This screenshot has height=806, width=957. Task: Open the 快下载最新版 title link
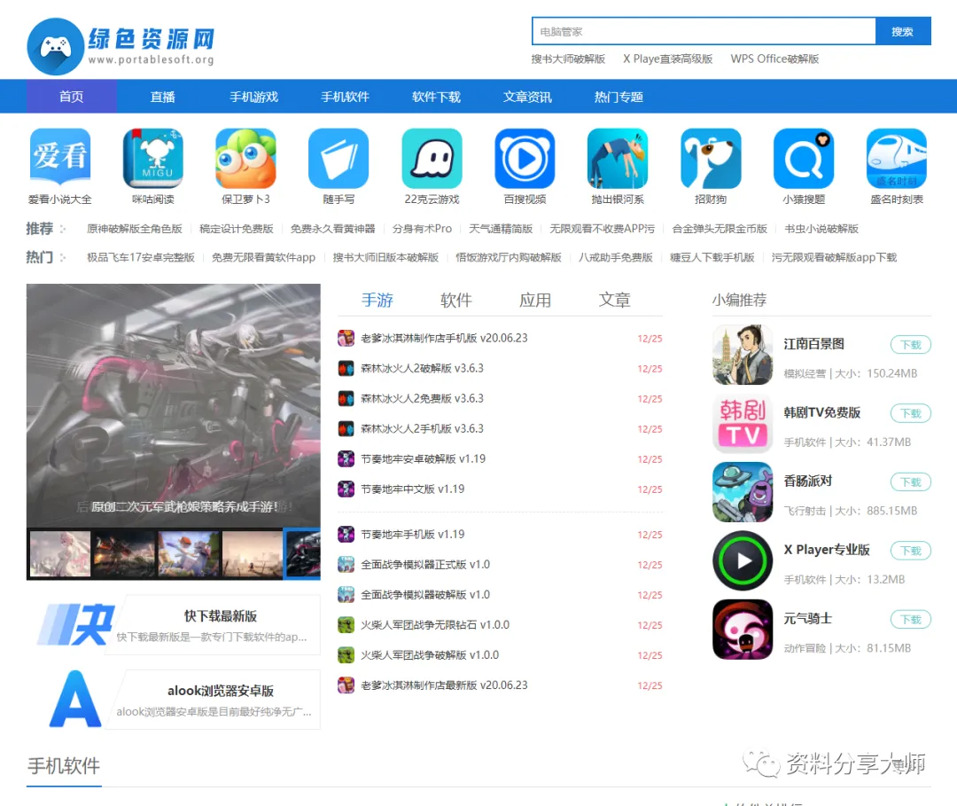point(221,616)
